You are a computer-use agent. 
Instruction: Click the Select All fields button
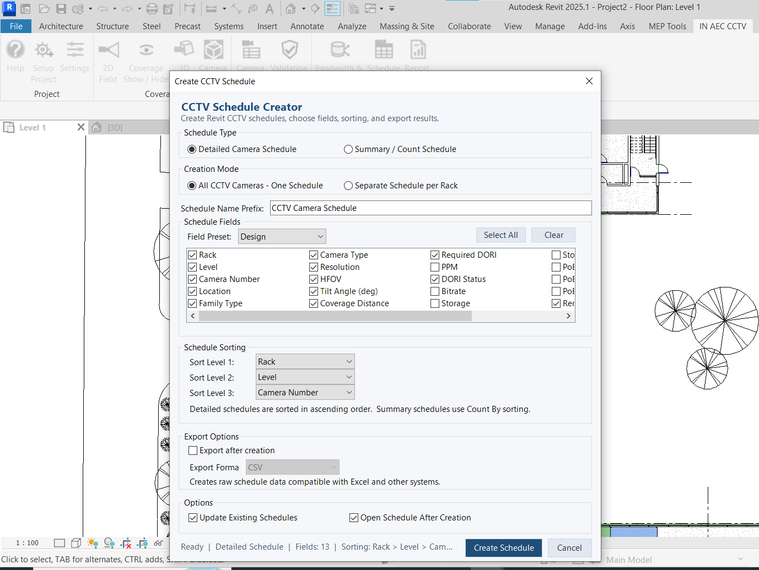(501, 235)
